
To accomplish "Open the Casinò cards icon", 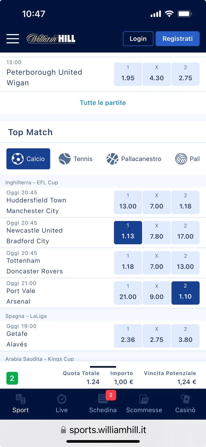I will [x=185, y=399].
